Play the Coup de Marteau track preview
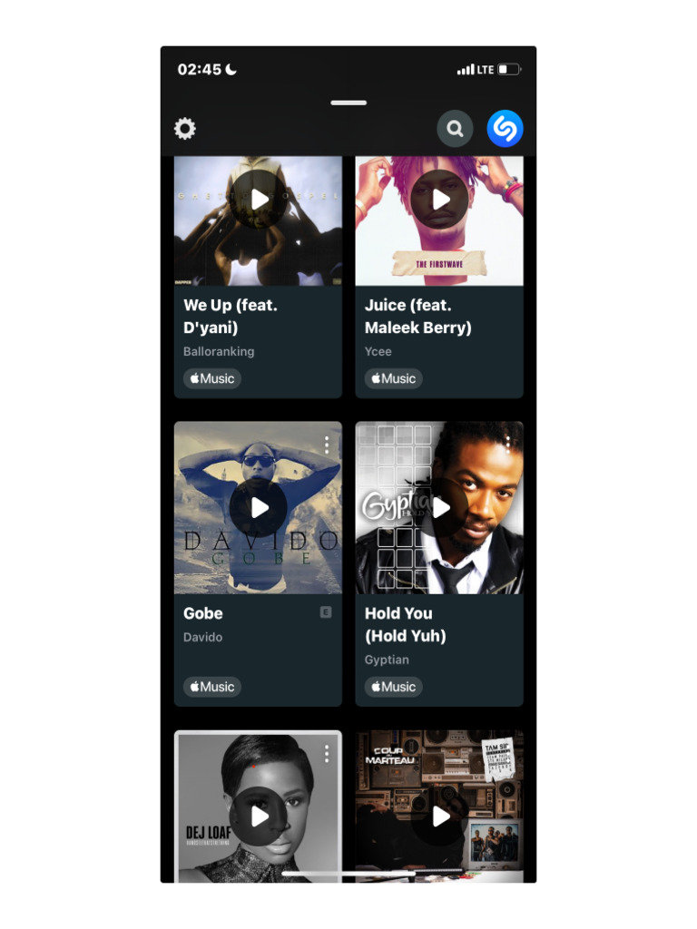The height and width of the screenshot is (929, 697). point(439,817)
